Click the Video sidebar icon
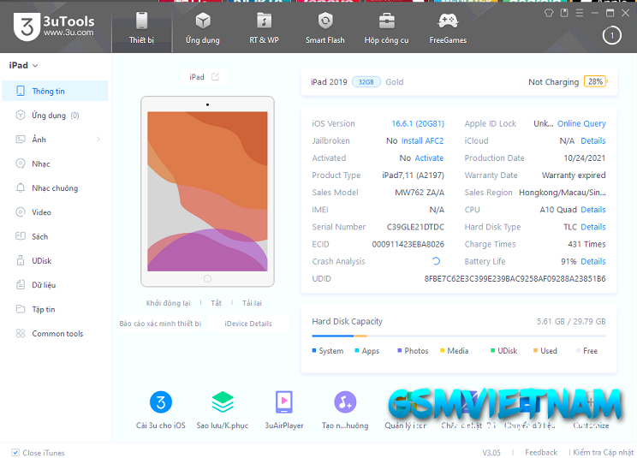Screen dimensions: 637x458 coord(21,212)
